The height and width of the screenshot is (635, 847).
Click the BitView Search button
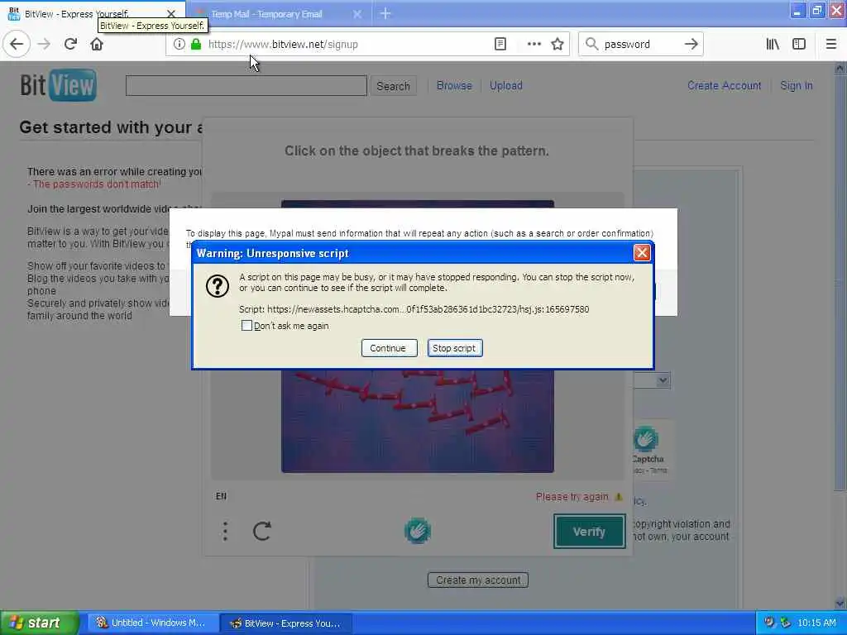pos(393,86)
